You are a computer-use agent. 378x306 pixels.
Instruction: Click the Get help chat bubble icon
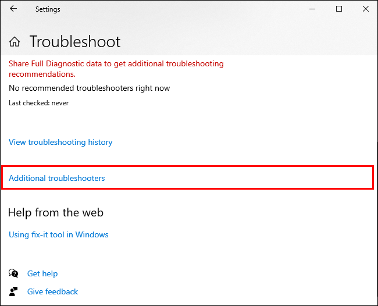(13, 273)
